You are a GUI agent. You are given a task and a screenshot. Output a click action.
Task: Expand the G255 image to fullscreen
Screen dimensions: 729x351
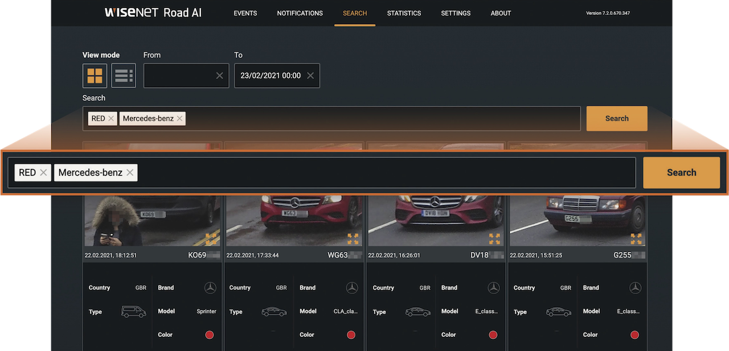pos(636,238)
